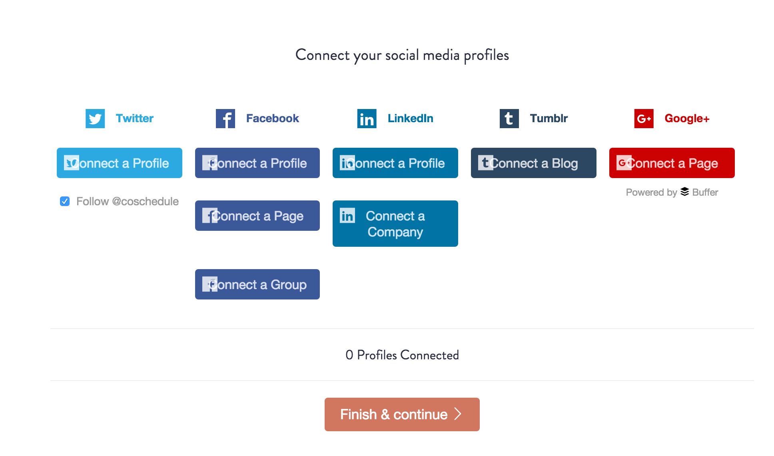Click Connect a Blog for Tumblr
This screenshot has width=774, height=456.
(533, 163)
